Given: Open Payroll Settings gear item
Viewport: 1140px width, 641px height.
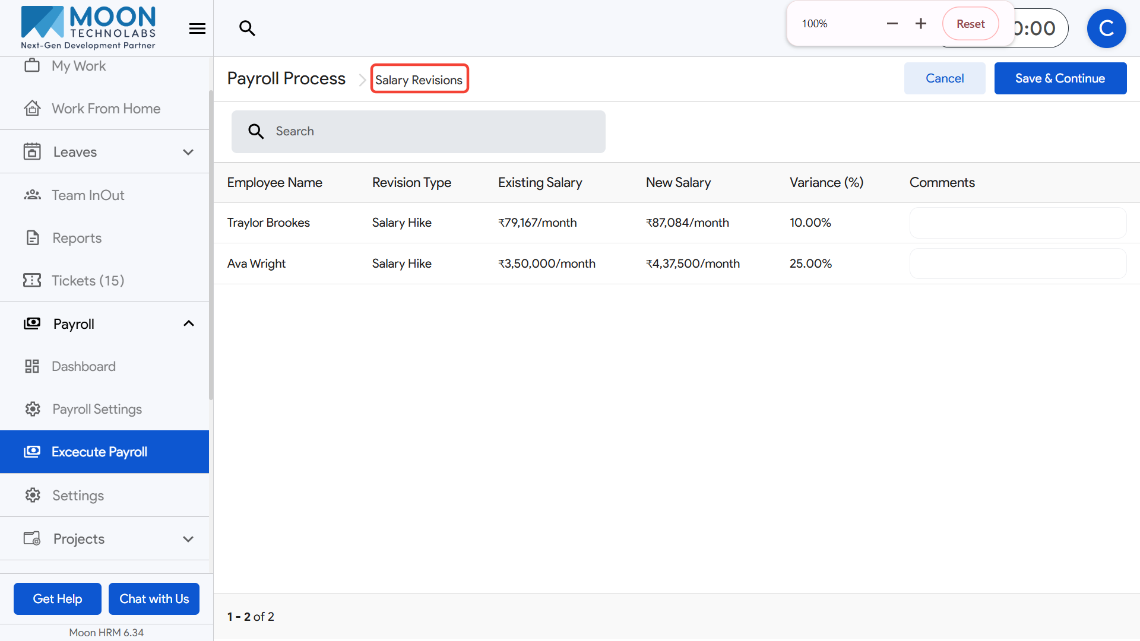Looking at the screenshot, I should (x=97, y=410).
